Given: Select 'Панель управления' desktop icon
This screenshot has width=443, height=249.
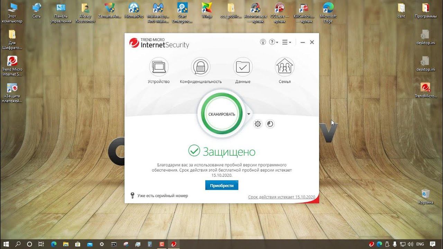Looking at the screenshot, I should [x=61, y=13].
